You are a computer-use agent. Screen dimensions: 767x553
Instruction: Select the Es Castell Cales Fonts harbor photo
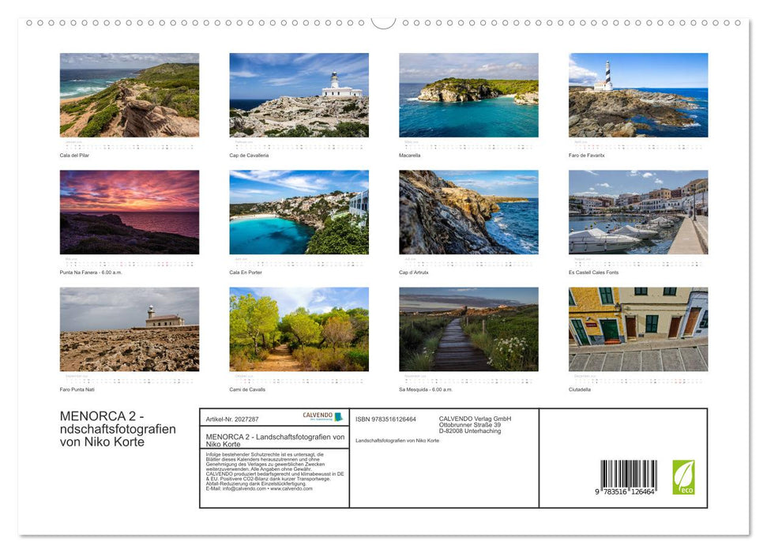coord(637,211)
